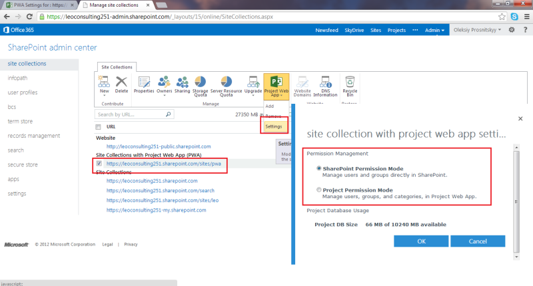Viewport: 533px width, 286px height.
Task: Open the Chrome menu icon
Action: (x=526, y=17)
